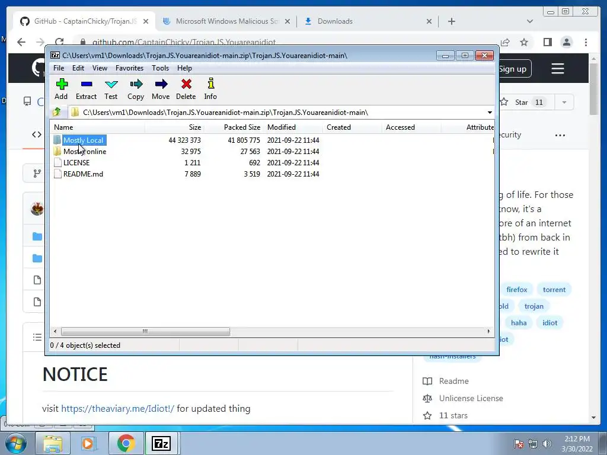Image resolution: width=607 pixels, height=455 pixels.
Task: Close the Downloads browser tab
Action: (429, 22)
